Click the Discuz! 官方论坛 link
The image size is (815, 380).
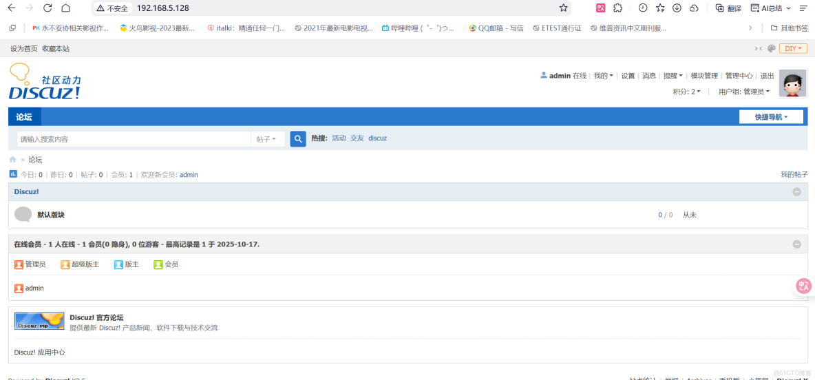tap(96, 317)
